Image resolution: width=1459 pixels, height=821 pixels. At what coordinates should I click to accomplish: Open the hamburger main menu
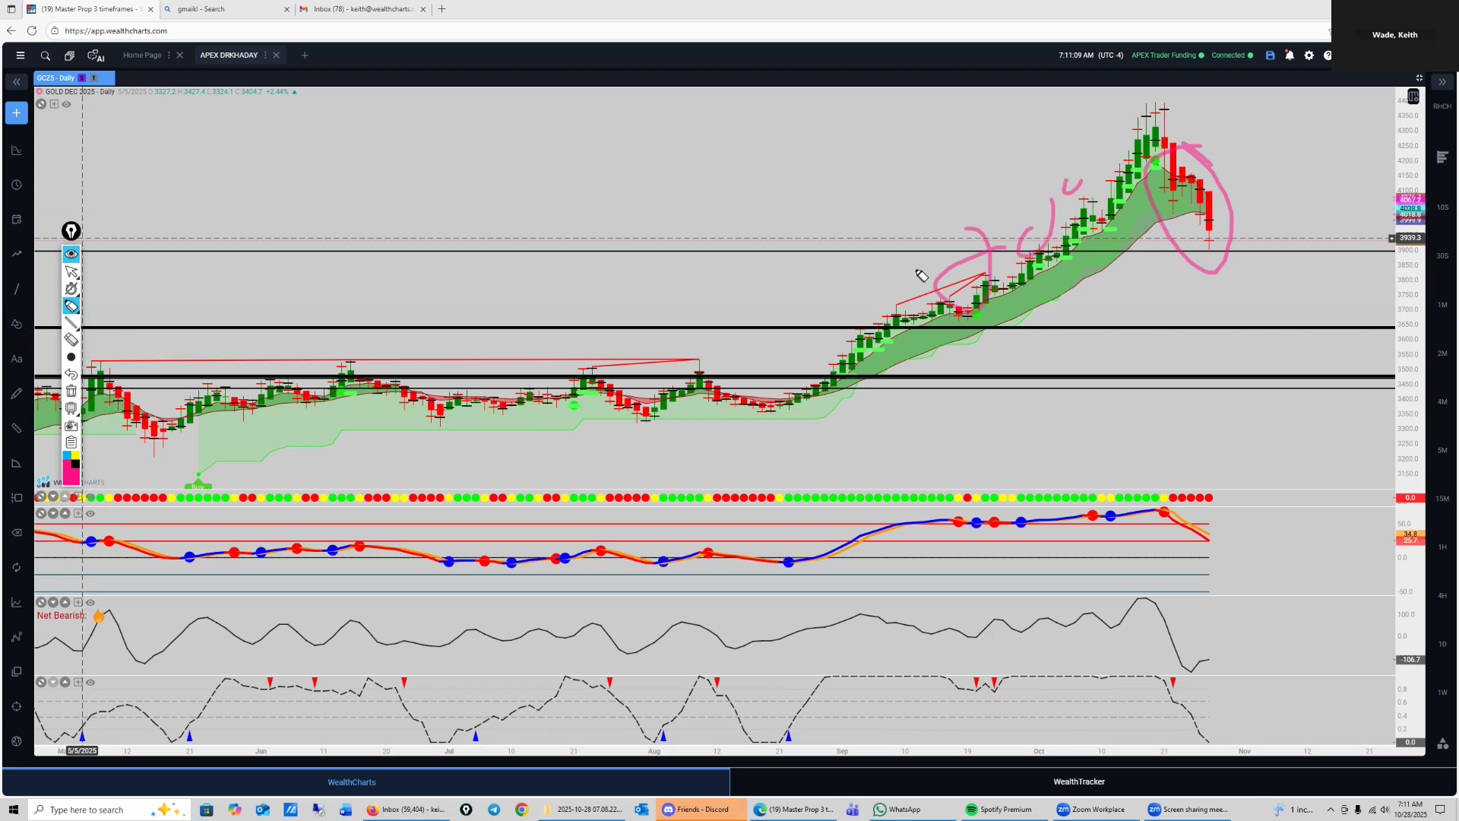tap(21, 55)
